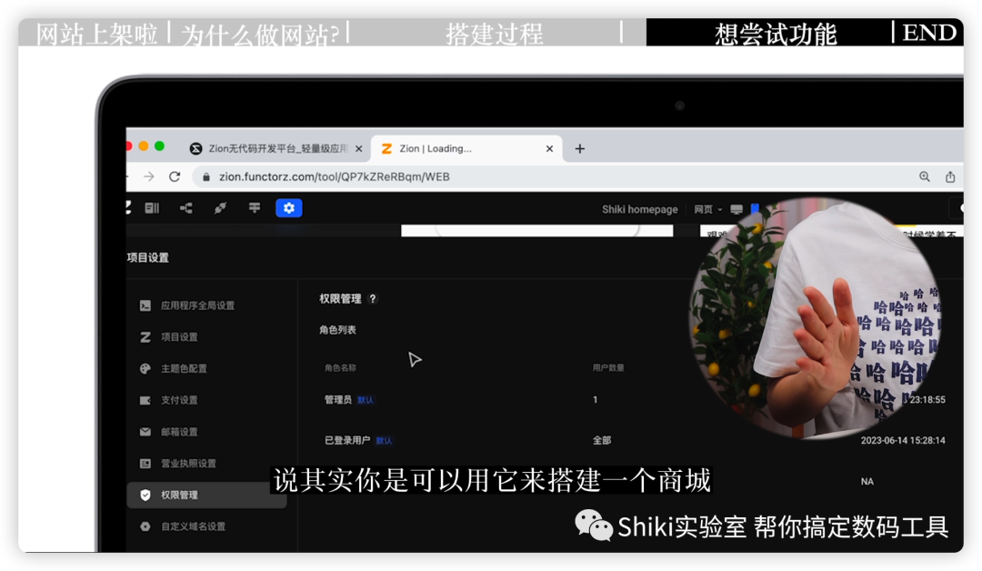
Task: Open the tree-shaped workflow icon
Action: 186,208
